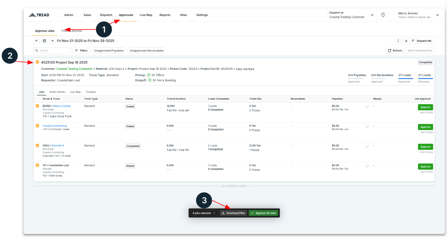Open the Marco Coastal driver link
This screenshot has width=447, height=237.
[62, 106]
